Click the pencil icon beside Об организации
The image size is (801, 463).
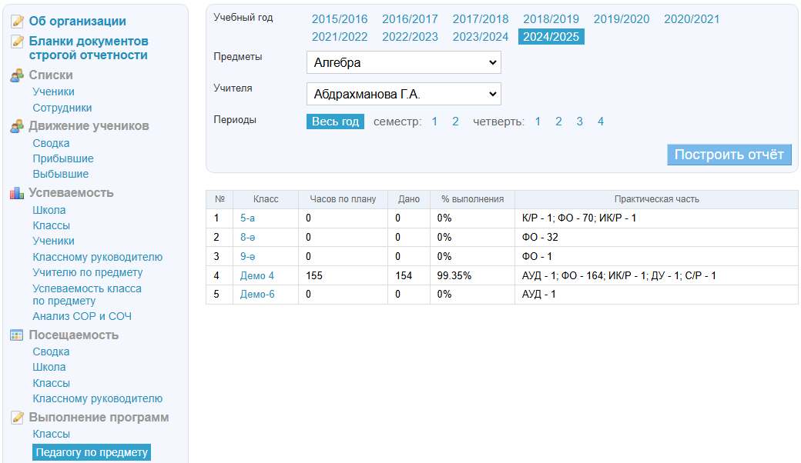coord(17,22)
